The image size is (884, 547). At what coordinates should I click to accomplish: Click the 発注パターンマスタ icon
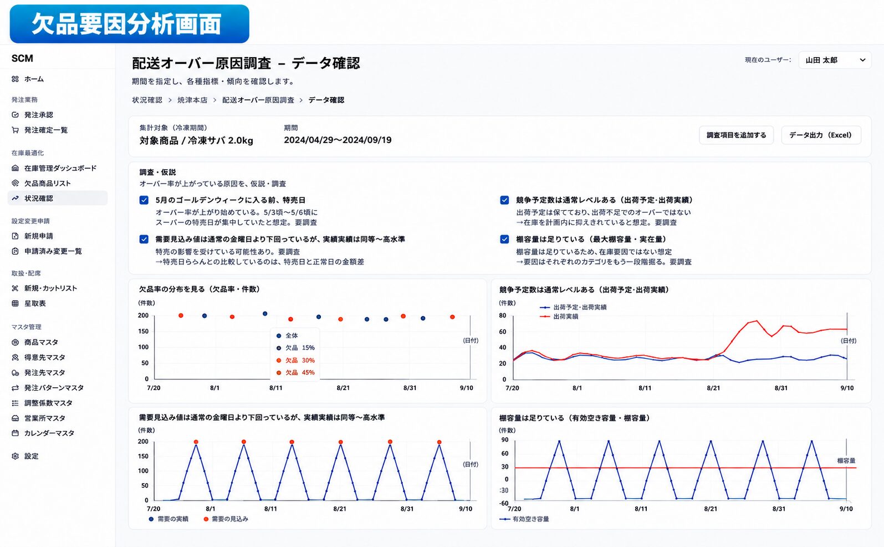click(x=16, y=388)
